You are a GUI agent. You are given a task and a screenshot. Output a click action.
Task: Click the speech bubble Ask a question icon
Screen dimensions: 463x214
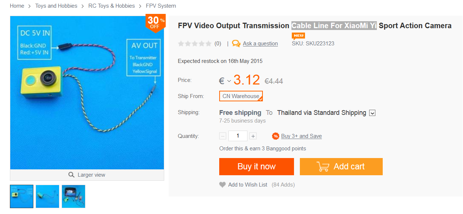pyautogui.click(x=236, y=44)
